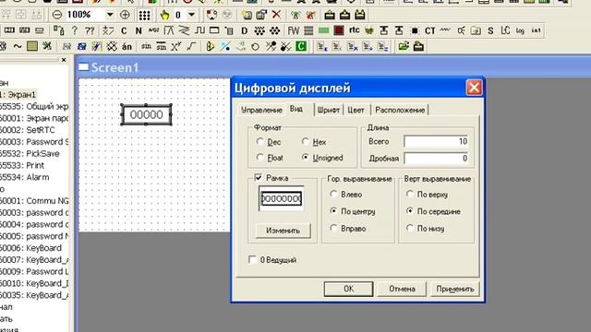
Task: Close the left panel with X
Action: pyautogui.click(x=64, y=60)
